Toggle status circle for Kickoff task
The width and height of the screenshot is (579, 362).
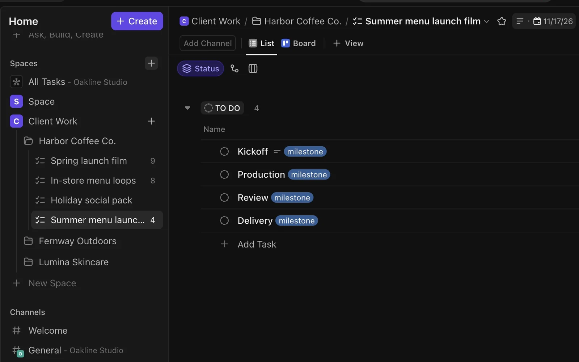pos(224,151)
